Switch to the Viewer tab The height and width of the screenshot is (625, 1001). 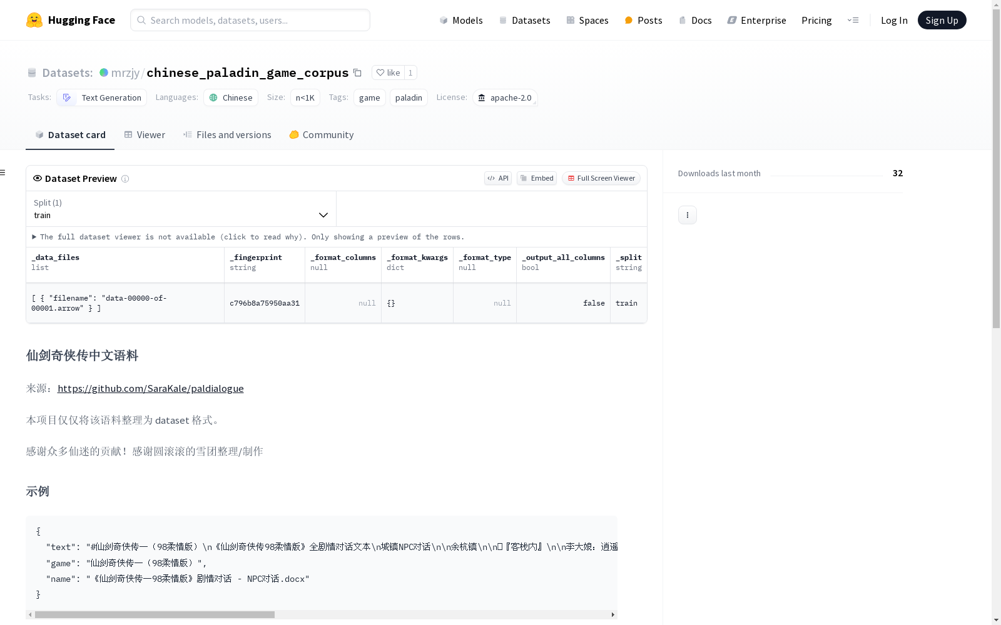[x=145, y=135]
